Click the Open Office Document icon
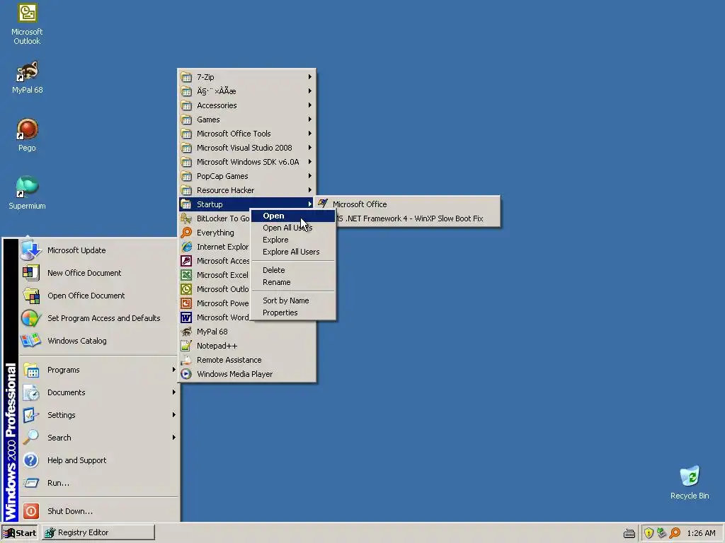Screen dimensions: 725x543 (31, 296)
